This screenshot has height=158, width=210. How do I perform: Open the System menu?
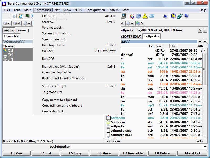coord(113,10)
